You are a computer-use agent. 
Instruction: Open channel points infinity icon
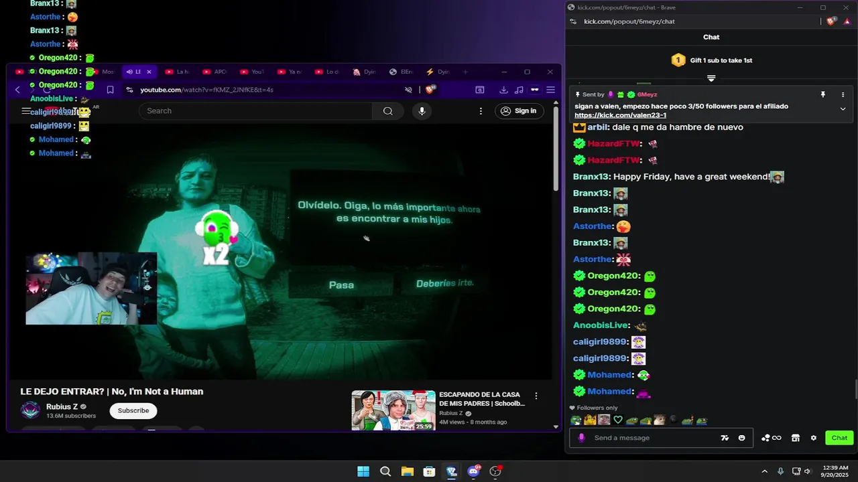[772, 438]
